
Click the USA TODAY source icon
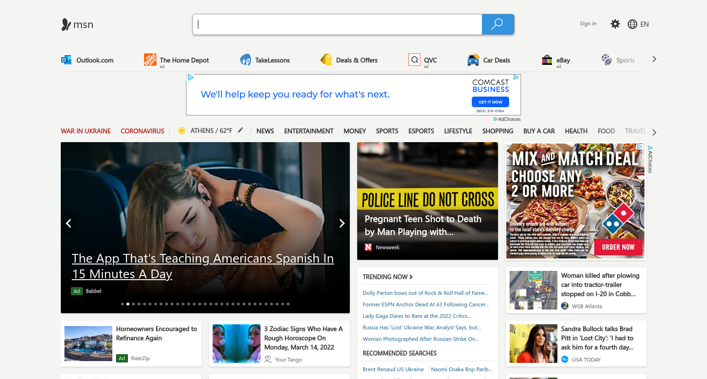click(x=565, y=359)
